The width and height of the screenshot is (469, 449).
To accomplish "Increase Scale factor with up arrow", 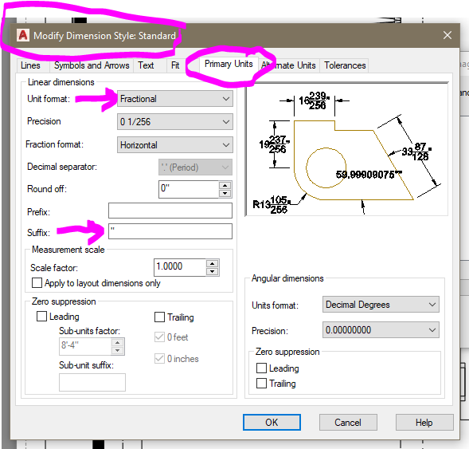I will [x=213, y=264].
